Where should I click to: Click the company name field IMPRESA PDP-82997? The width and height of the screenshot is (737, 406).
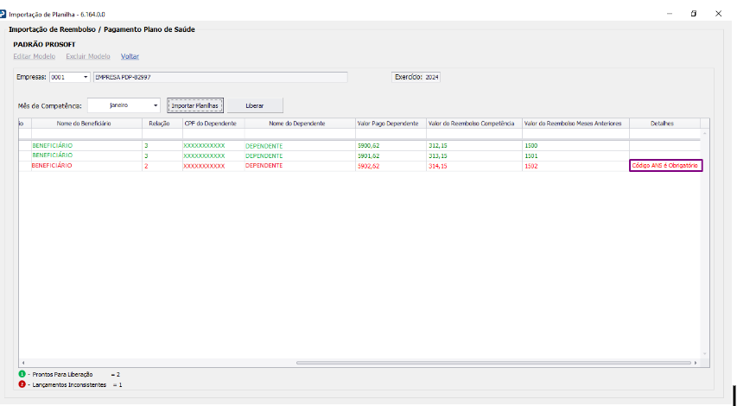click(219, 77)
